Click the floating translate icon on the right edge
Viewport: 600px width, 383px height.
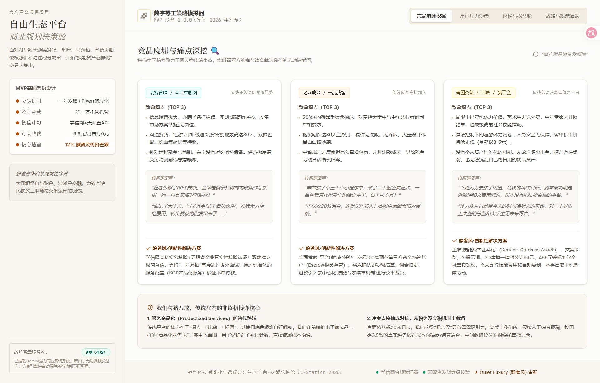[x=591, y=33]
